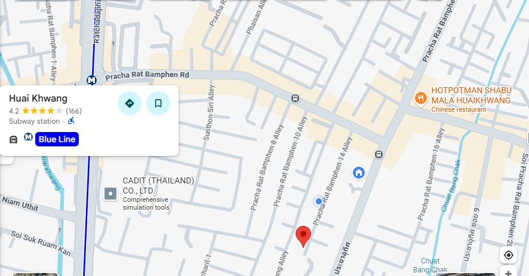Viewport: 529px width, 276px height.
Task: Click the train transit icon in card
Action: 13,139
